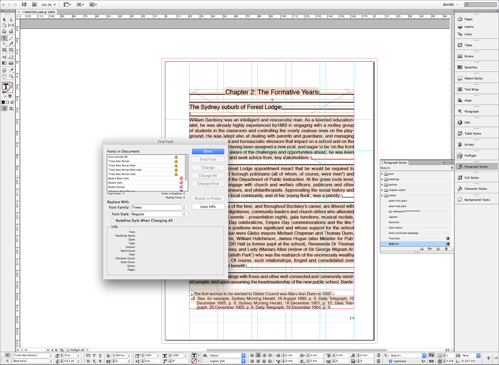Screen dimensions: 499x365
Task: Open the Swatches panel
Action: pyautogui.click(x=470, y=67)
